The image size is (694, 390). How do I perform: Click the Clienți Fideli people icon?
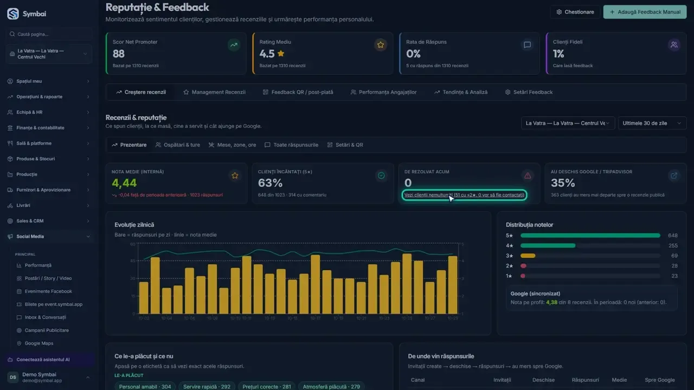tap(674, 45)
